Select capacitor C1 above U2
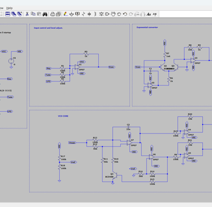The image size is (212, 207). 150,71
